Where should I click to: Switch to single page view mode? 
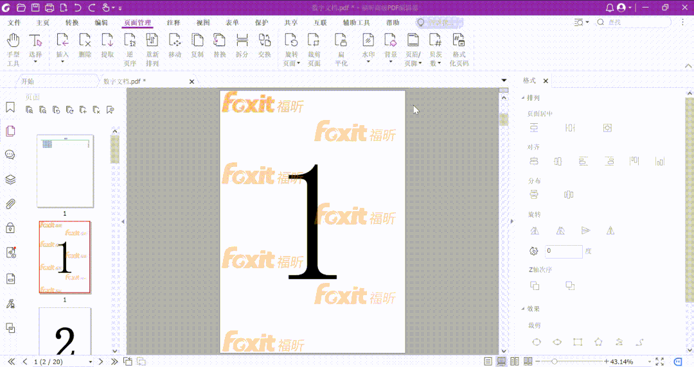pyautogui.click(x=488, y=362)
